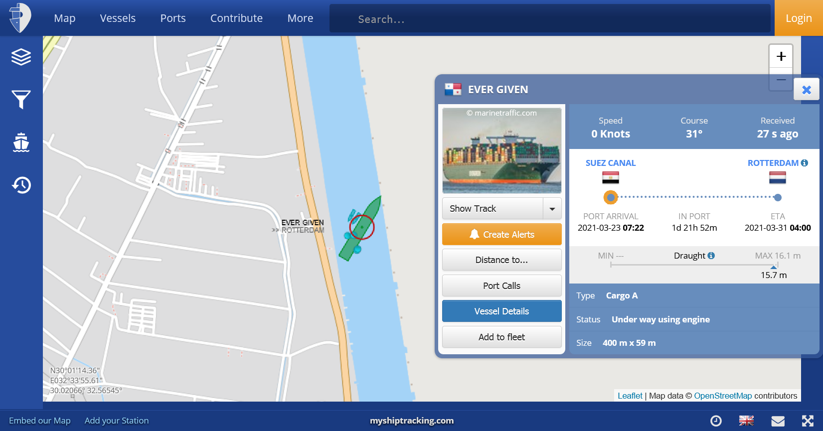
Task: Click the received time 27 s ago
Action: coord(778,134)
